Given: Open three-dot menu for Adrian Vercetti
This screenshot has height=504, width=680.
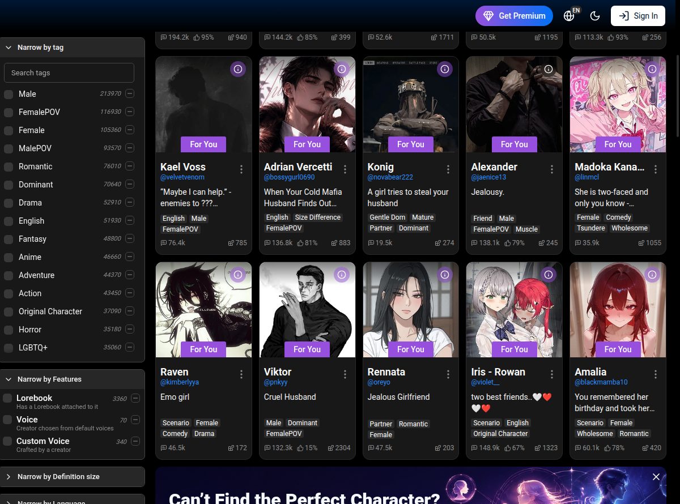Looking at the screenshot, I should pos(345,169).
